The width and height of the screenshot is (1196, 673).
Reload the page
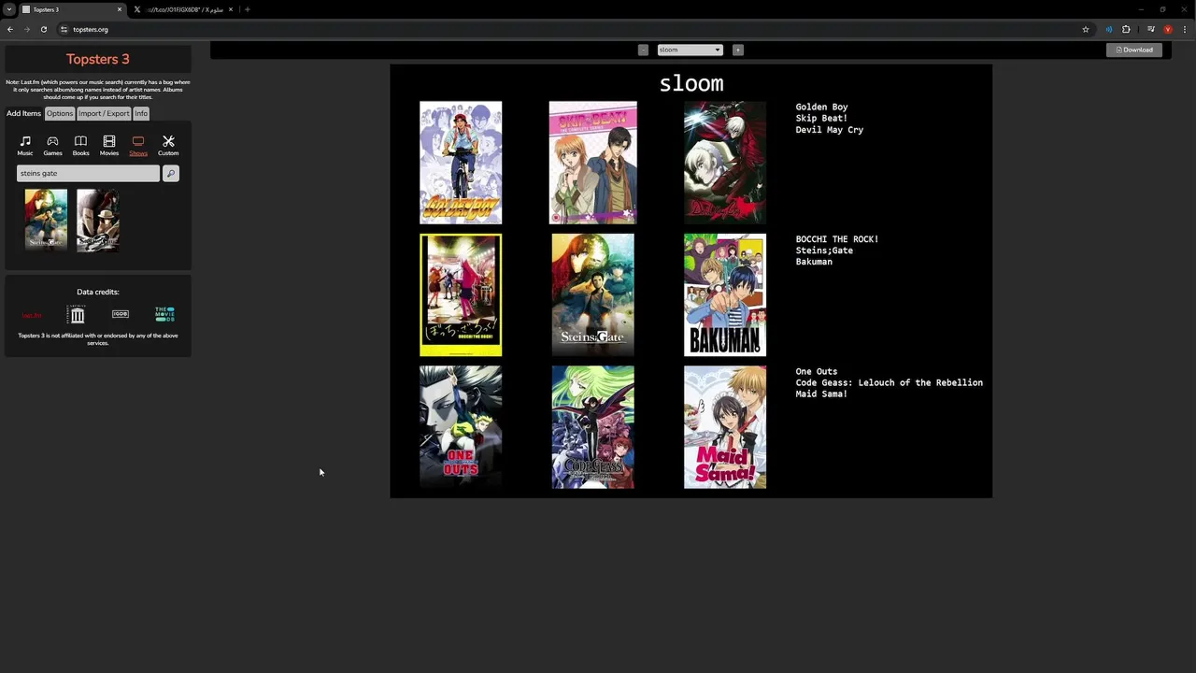(43, 29)
